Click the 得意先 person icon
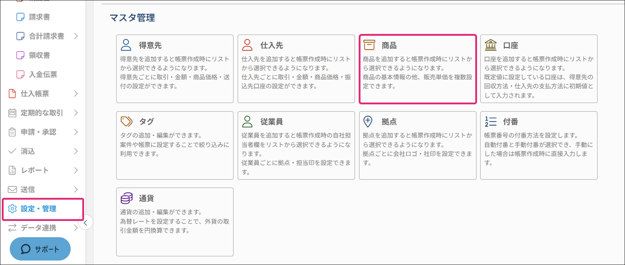The image size is (625, 265). [x=126, y=45]
